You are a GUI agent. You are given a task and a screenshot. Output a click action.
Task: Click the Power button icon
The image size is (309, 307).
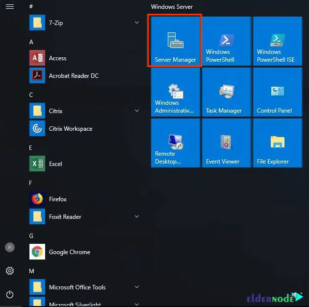[10, 294]
